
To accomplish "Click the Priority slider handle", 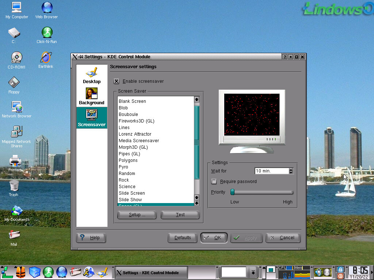I will point(232,192).
